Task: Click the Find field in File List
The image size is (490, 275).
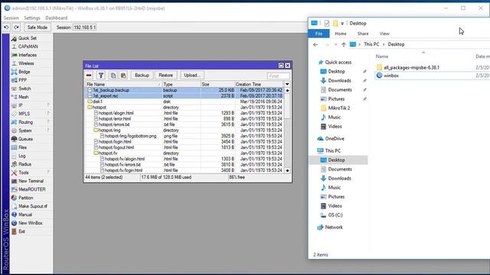Action: pos(279,76)
